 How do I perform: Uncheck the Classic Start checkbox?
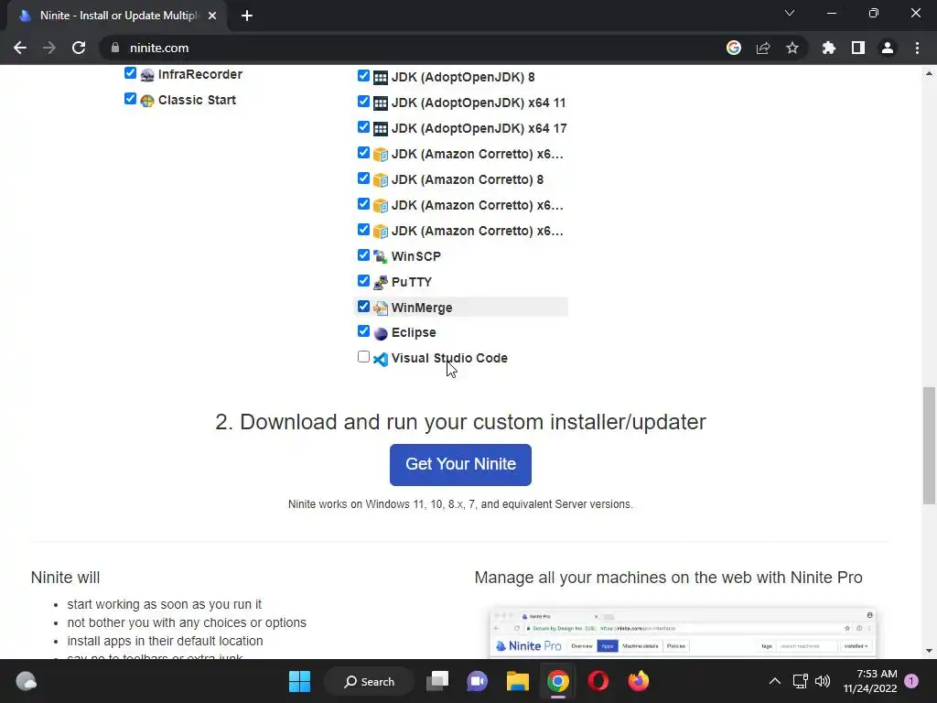130,99
